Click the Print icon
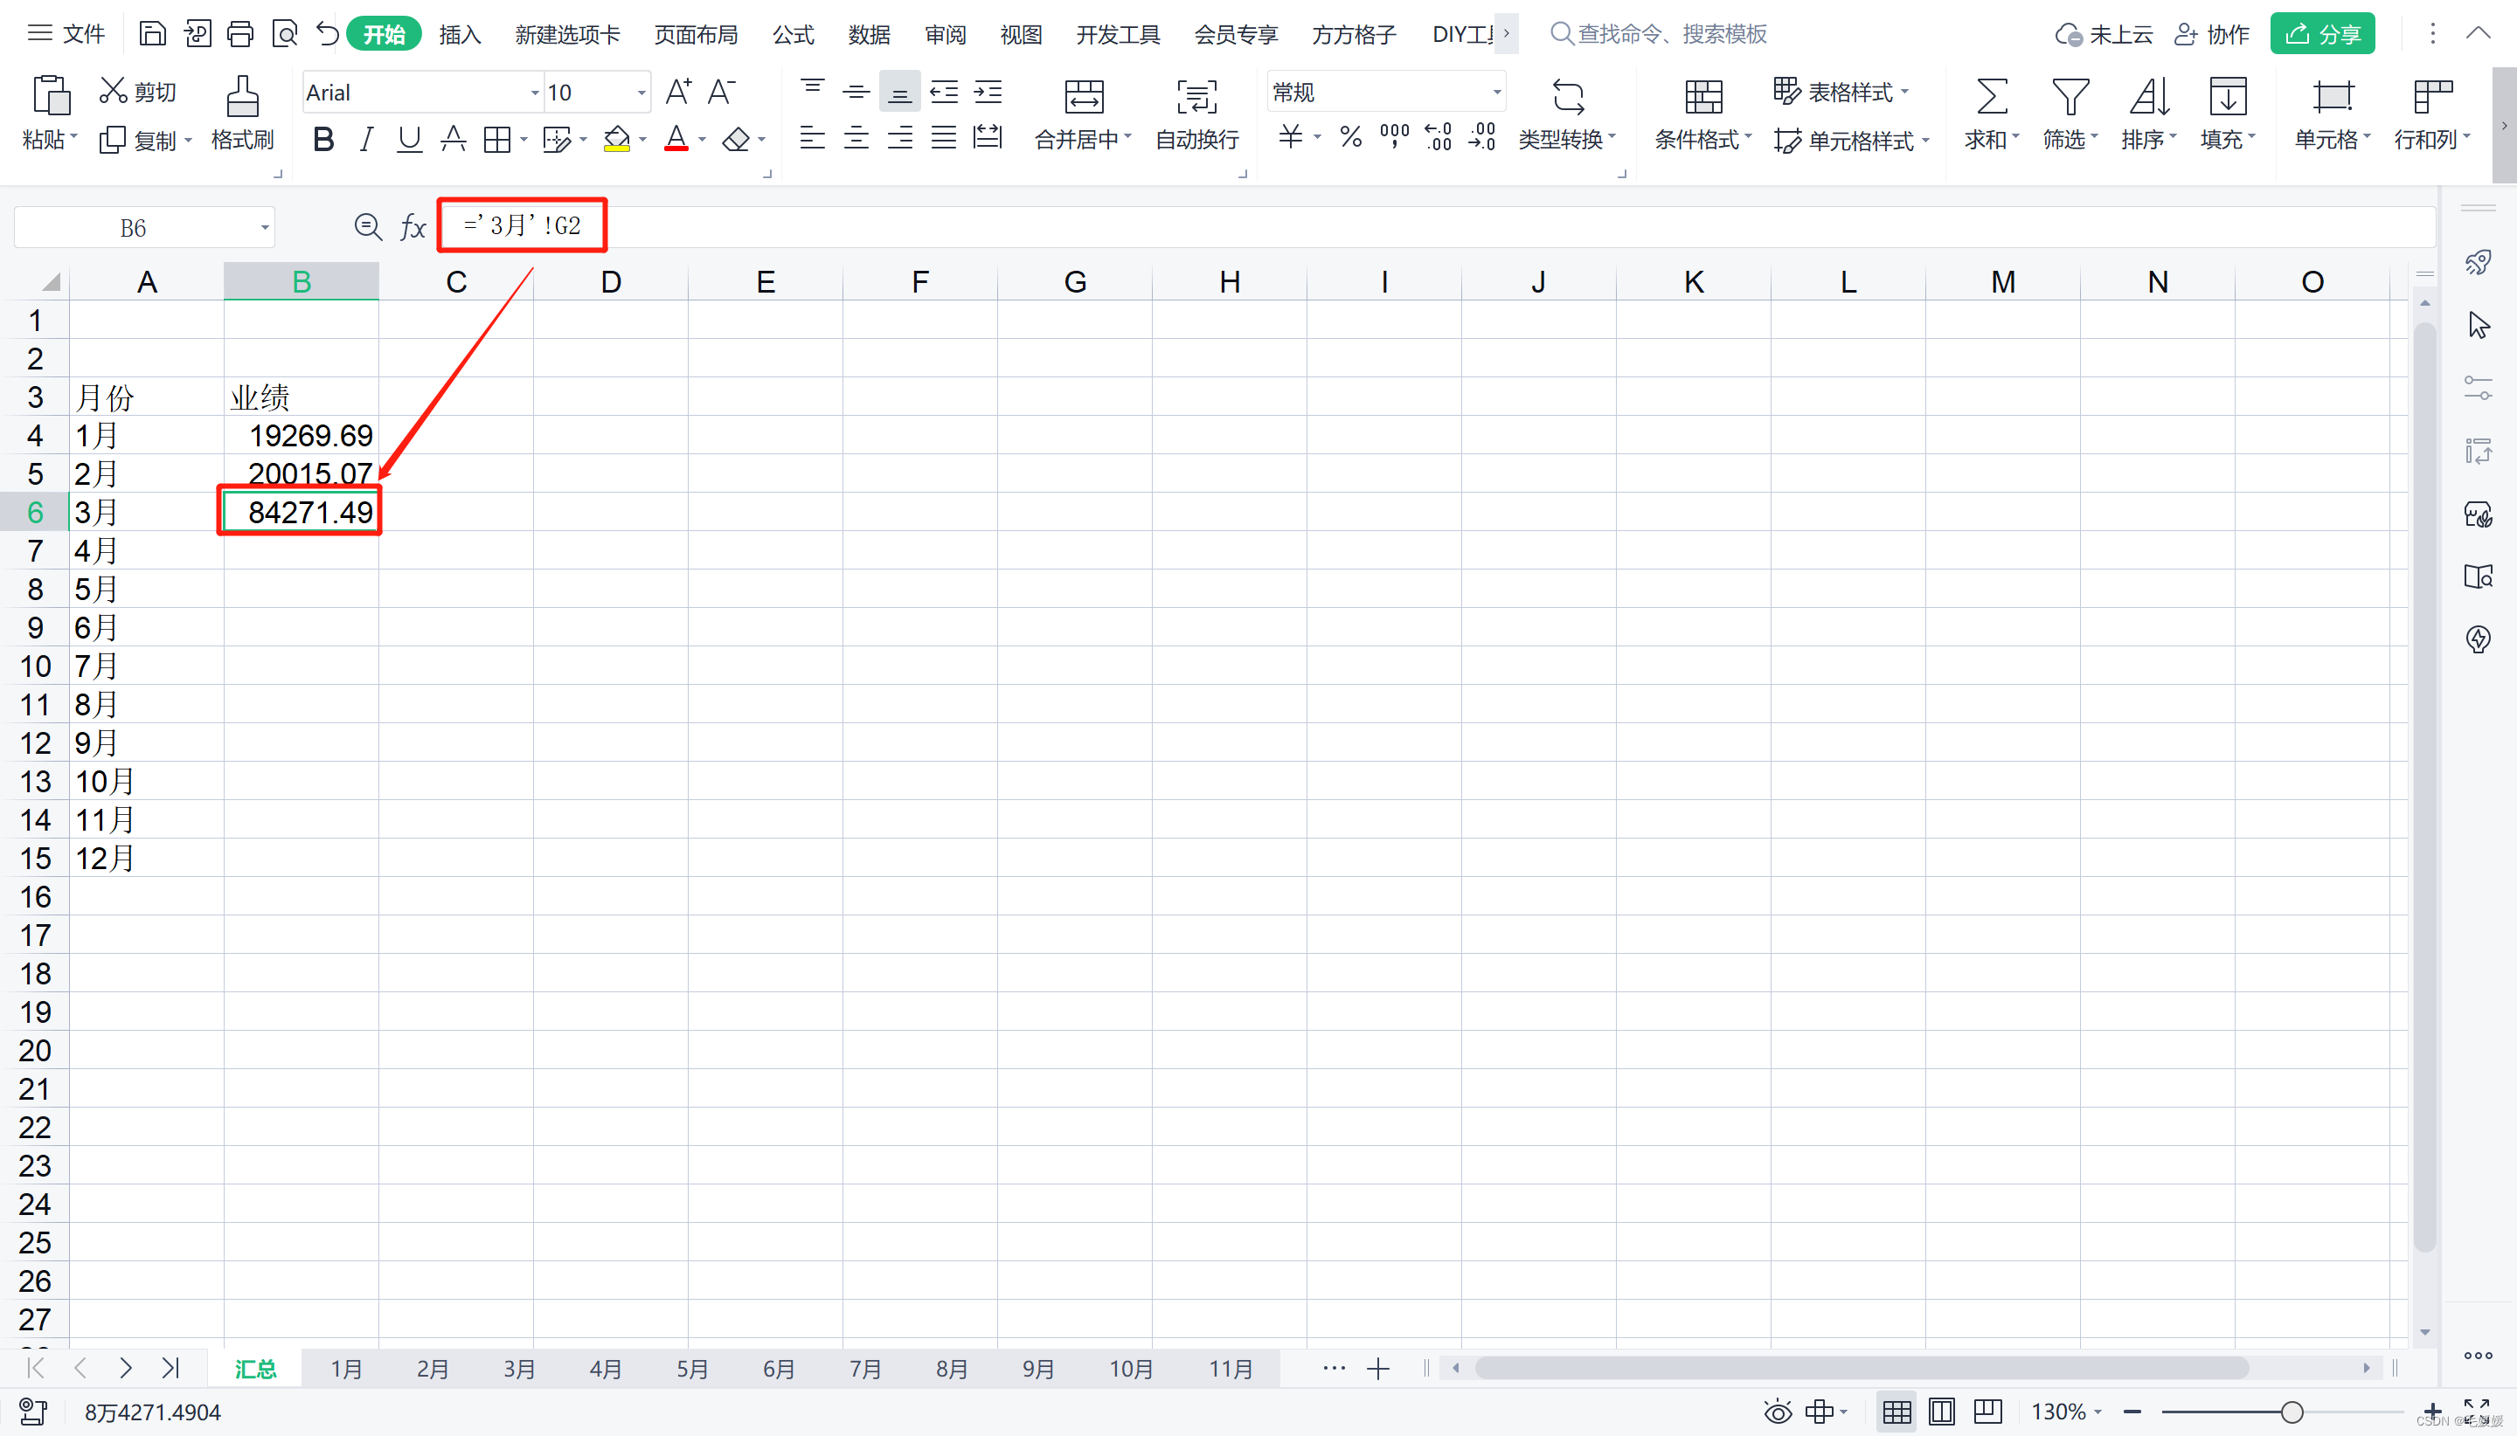The width and height of the screenshot is (2517, 1436). pyautogui.click(x=239, y=35)
